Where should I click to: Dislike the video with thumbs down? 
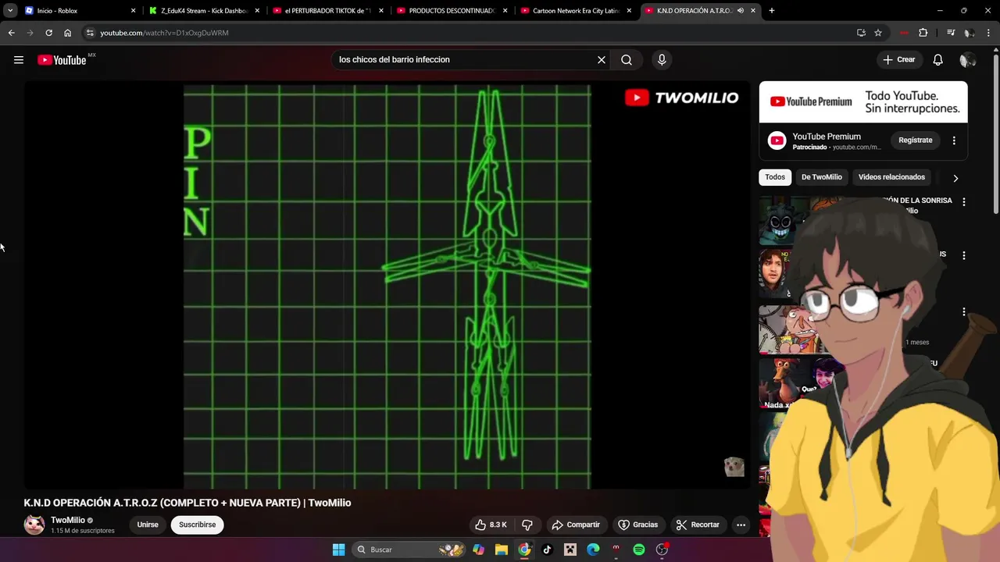tap(527, 525)
